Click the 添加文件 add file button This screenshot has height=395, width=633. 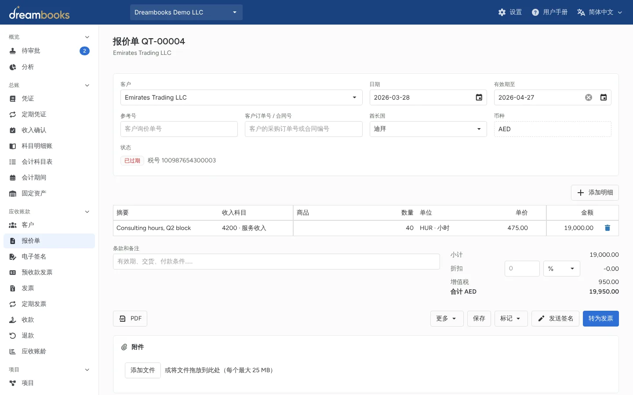[x=143, y=370]
